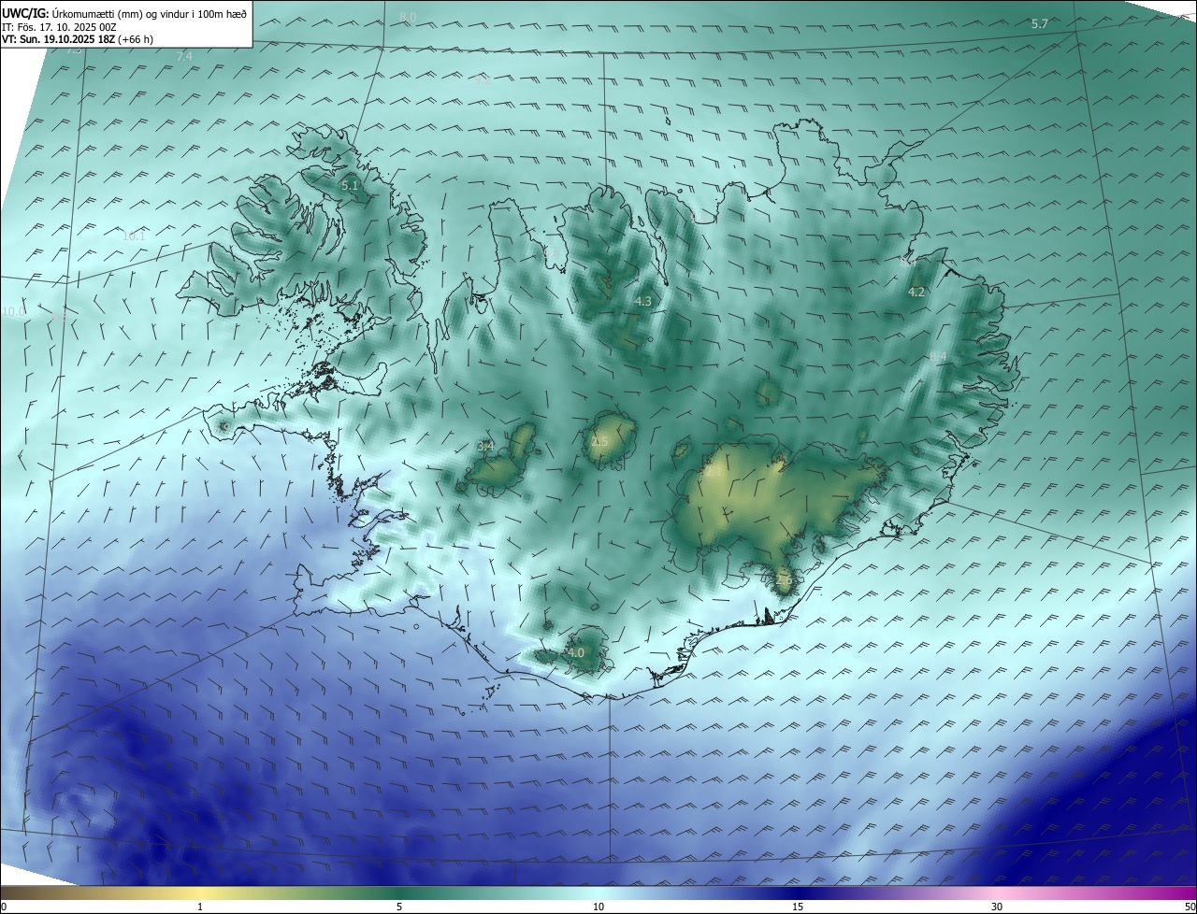This screenshot has width=1197, height=914.
Task: Click the 4.2 value label in east Iceland
Action: coord(916,293)
